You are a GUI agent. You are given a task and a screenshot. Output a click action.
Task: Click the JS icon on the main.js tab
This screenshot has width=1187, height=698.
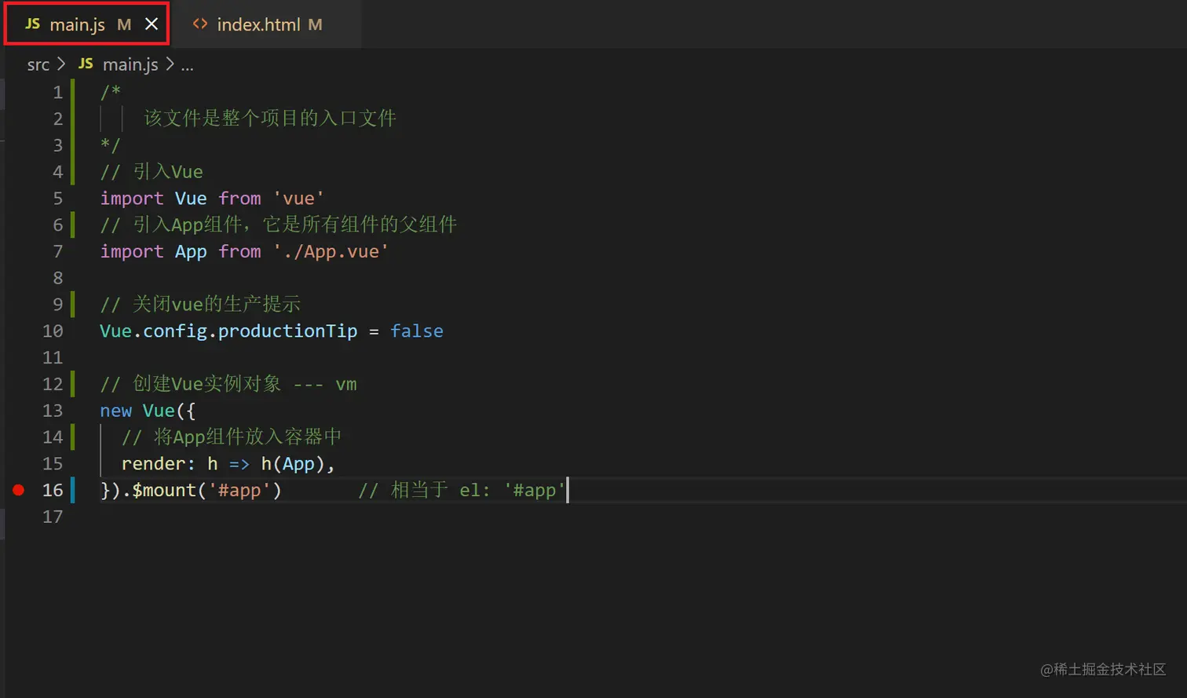pos(31,24)
